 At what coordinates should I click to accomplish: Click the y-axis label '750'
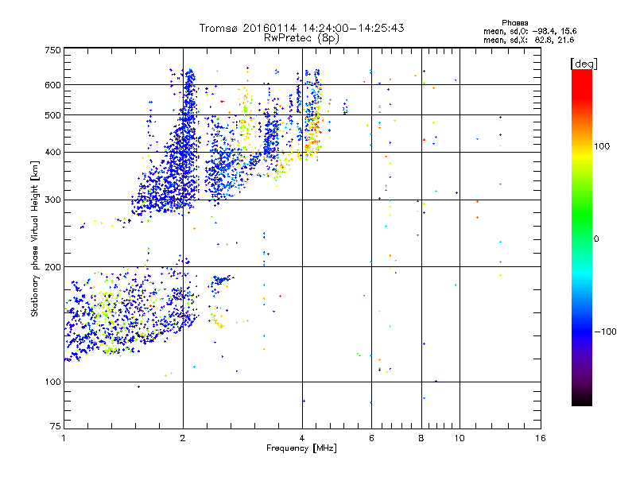click(x=52, y=50)
